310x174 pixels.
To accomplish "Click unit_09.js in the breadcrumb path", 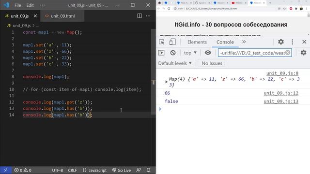I will click(21, 26).
